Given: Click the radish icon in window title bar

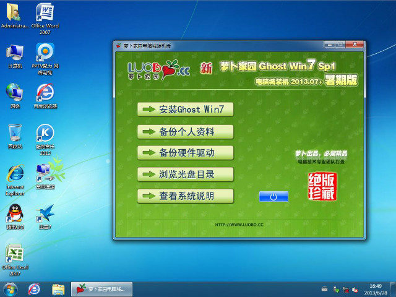Looking at the screenshot, I should click(x=119, y=46).
